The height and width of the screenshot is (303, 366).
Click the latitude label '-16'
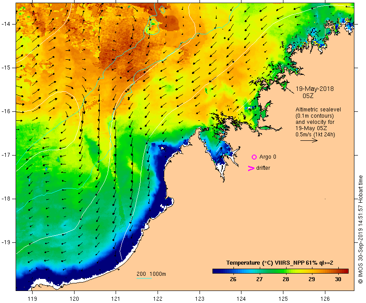coord(5,111)
